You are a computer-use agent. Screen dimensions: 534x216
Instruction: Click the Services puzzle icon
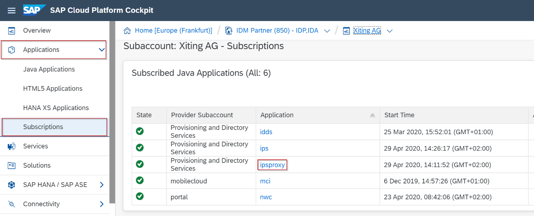[12, 146]
